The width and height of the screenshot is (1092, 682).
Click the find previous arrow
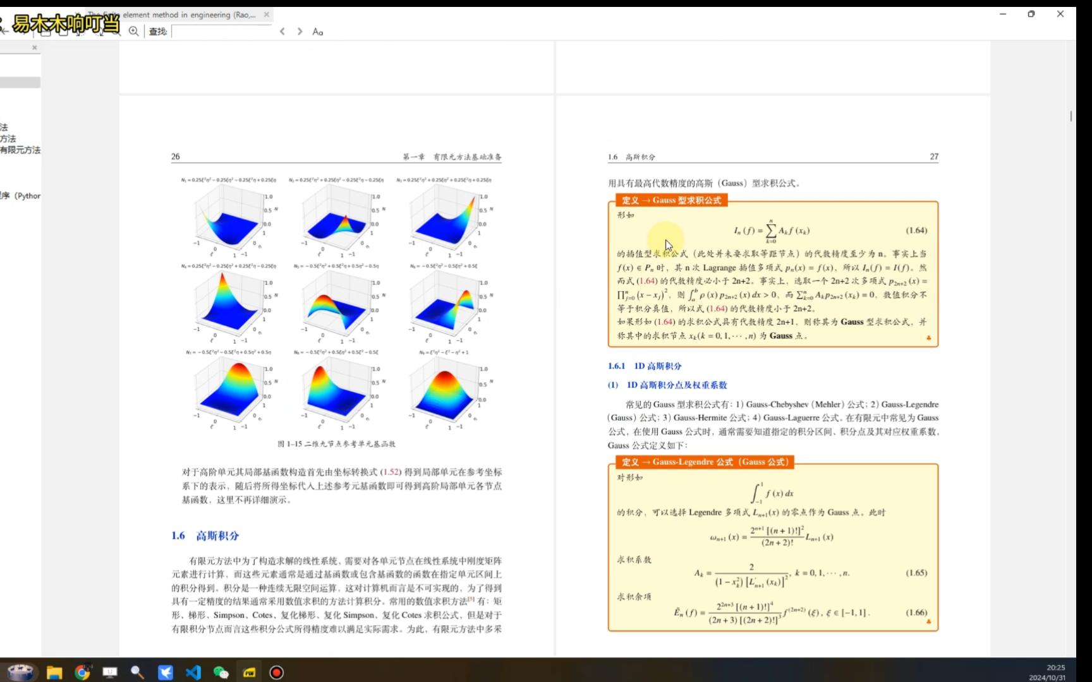point(282,31)
